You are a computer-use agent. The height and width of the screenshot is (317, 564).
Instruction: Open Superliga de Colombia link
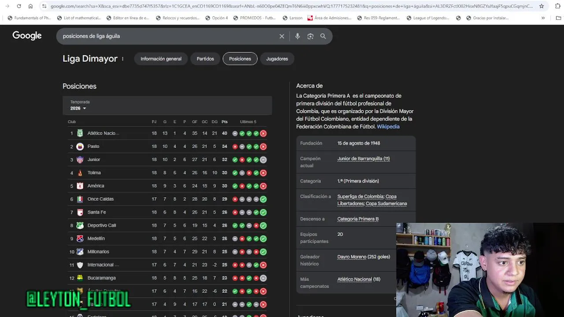point(360,197)
